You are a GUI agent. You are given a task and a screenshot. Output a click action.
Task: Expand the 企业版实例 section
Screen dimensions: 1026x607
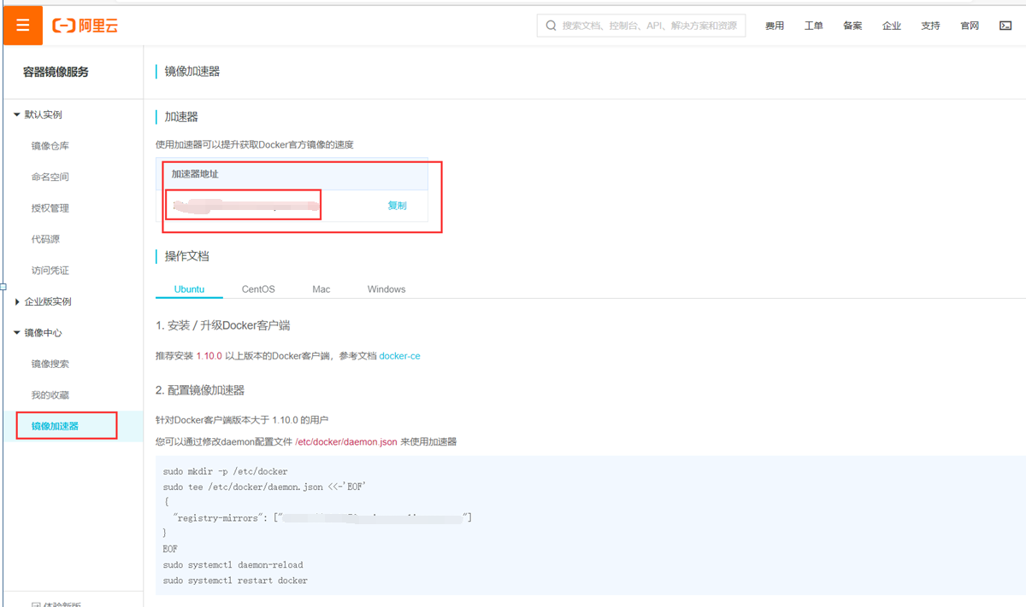[43, 301]
